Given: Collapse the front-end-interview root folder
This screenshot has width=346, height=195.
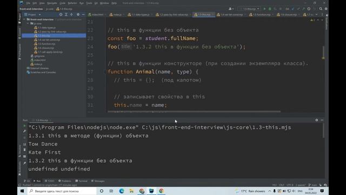Looking at the screenshot, I should pyautogui.click(x=24, y=19).
